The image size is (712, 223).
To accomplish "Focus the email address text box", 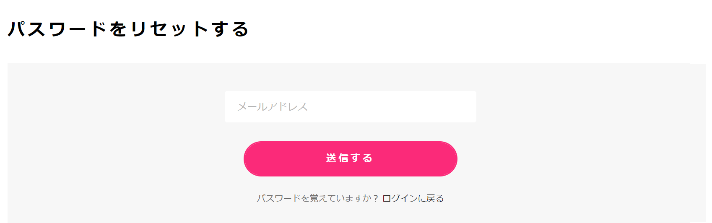I will (x=350, y=107).
